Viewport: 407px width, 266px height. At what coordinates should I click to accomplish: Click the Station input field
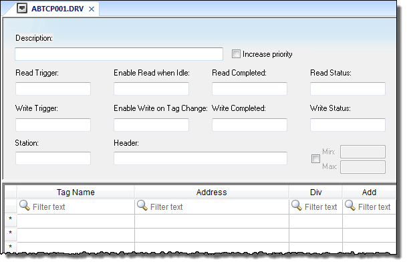(53, 158)
